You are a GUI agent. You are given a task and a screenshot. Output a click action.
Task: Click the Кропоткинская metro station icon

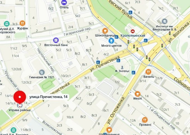(133, 31)
